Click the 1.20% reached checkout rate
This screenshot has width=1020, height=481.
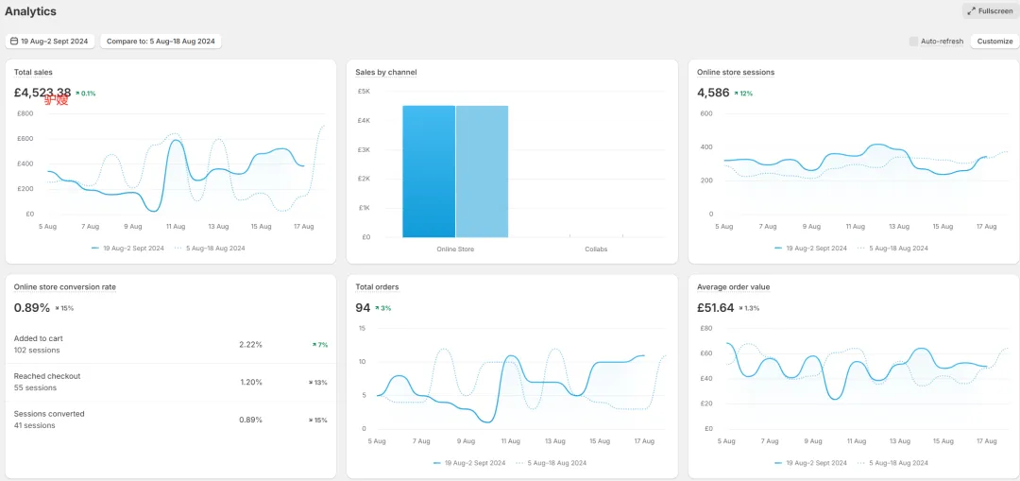pyautogui.click(x=250, y=382)
